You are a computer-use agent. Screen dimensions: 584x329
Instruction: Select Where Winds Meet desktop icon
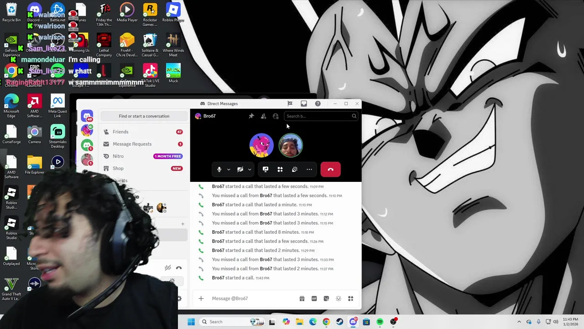173,45
